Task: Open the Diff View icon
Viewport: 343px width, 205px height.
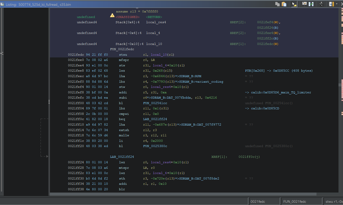Action: pyautogui.click(x=311, y=4)
